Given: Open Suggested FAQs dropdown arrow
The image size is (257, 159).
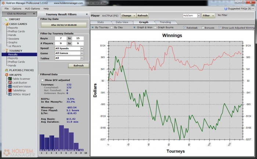Looking at the screenshot, I should [253, 9].
